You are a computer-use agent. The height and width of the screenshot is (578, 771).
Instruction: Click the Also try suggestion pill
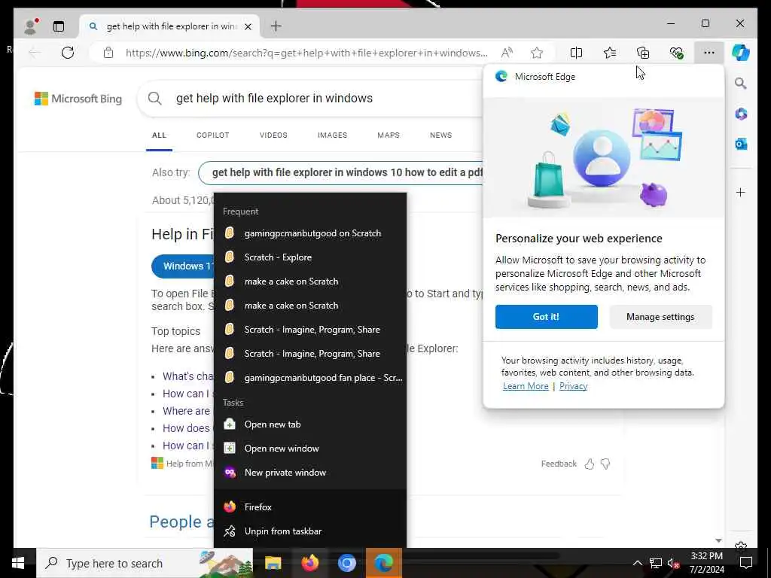click(341, 172)
